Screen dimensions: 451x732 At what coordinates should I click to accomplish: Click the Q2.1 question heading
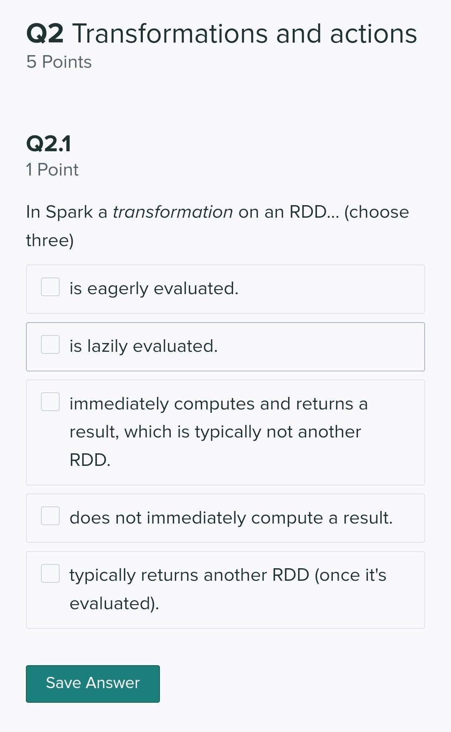click(48, 145)
